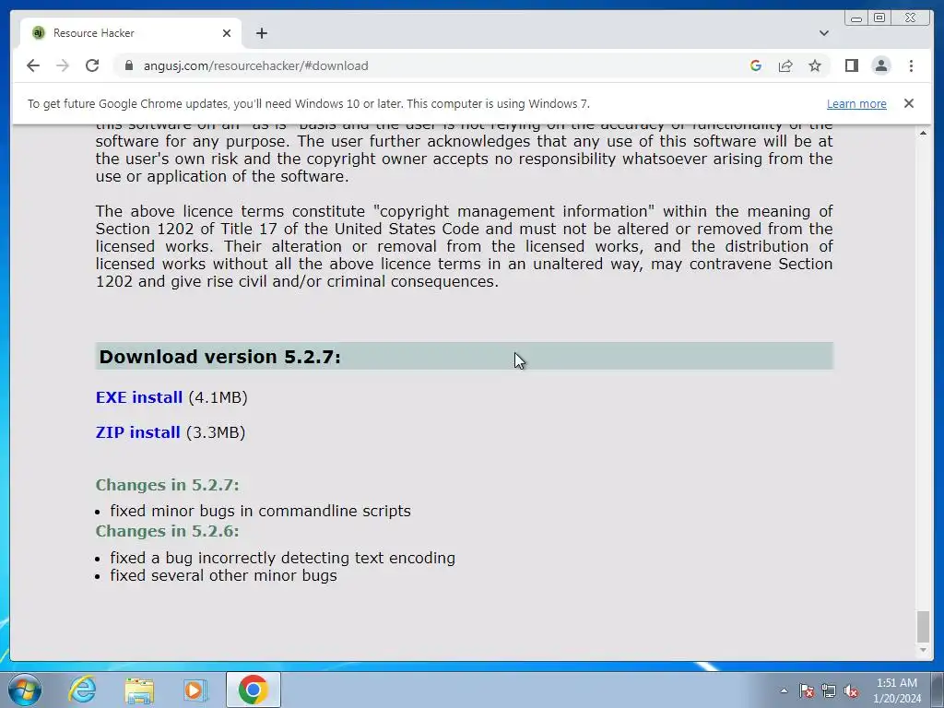Click the scrollbar up arrow
Image resolution: width=944 pixels, height=708 pixels.
tap(923, 133)
